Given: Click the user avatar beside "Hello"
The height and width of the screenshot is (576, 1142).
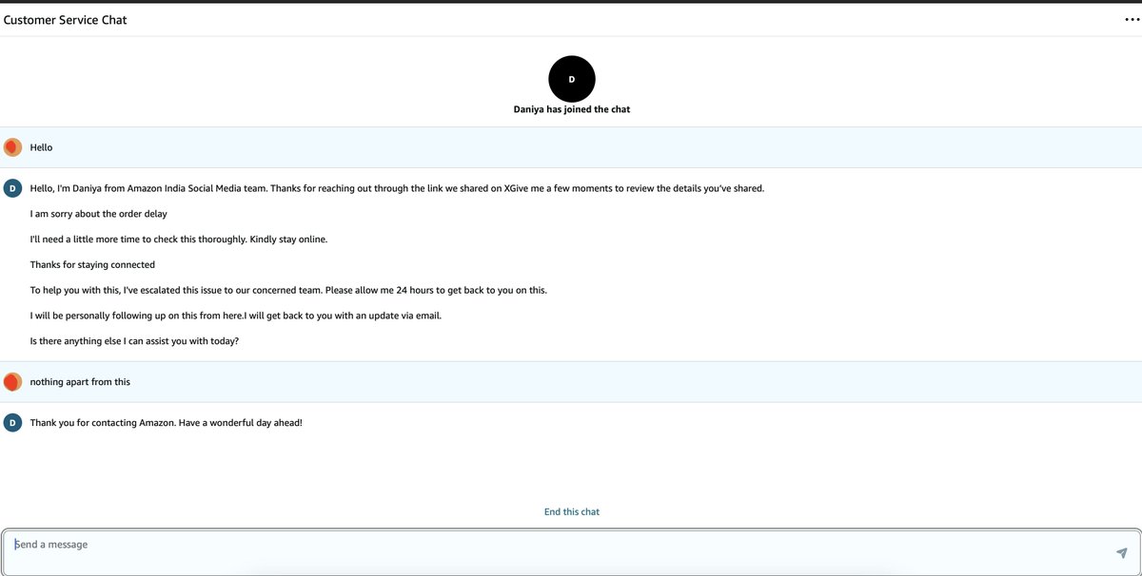Looking at the screenshot, I should coord(12,147).
